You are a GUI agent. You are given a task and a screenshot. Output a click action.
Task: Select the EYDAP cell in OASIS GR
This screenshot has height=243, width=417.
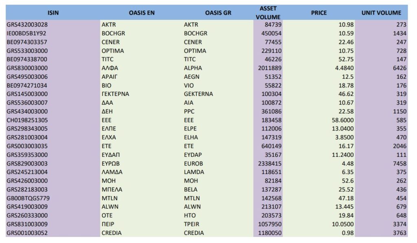pyautogui.click(x=193, y=155)
